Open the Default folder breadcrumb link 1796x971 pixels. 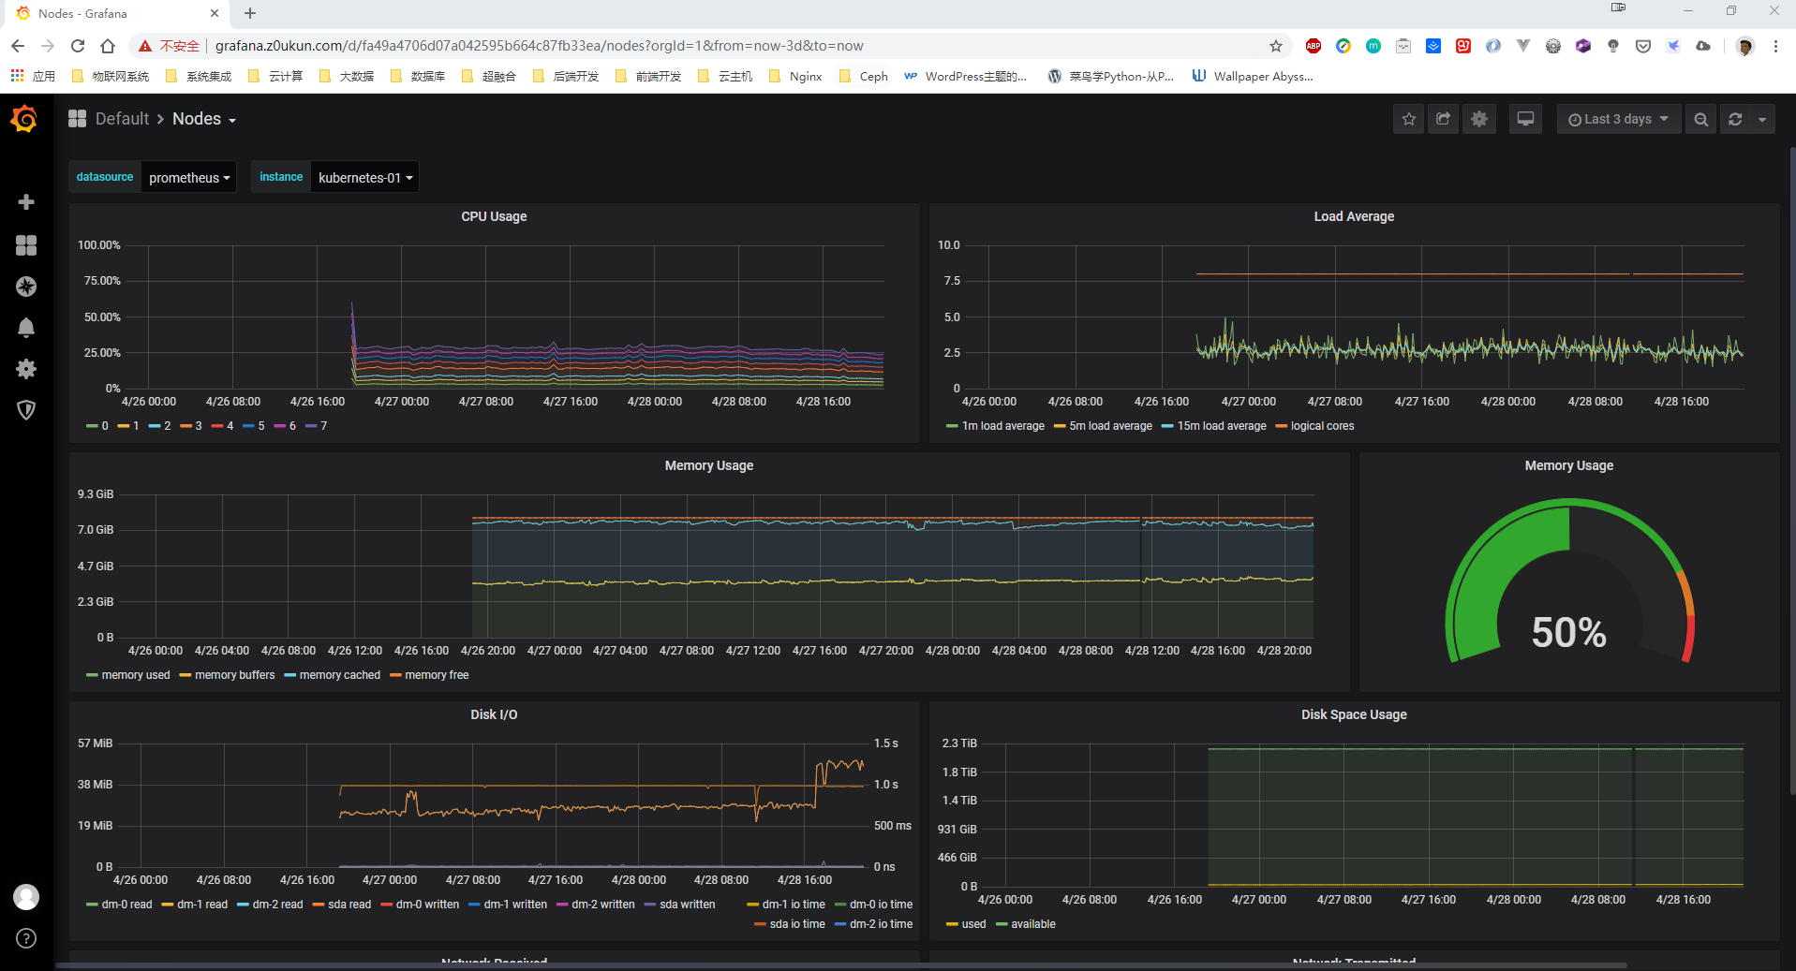coord(122,119)
